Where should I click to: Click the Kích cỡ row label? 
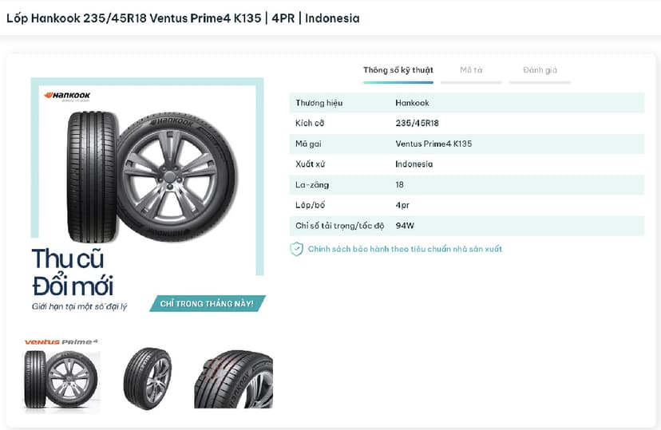(310, 123)
